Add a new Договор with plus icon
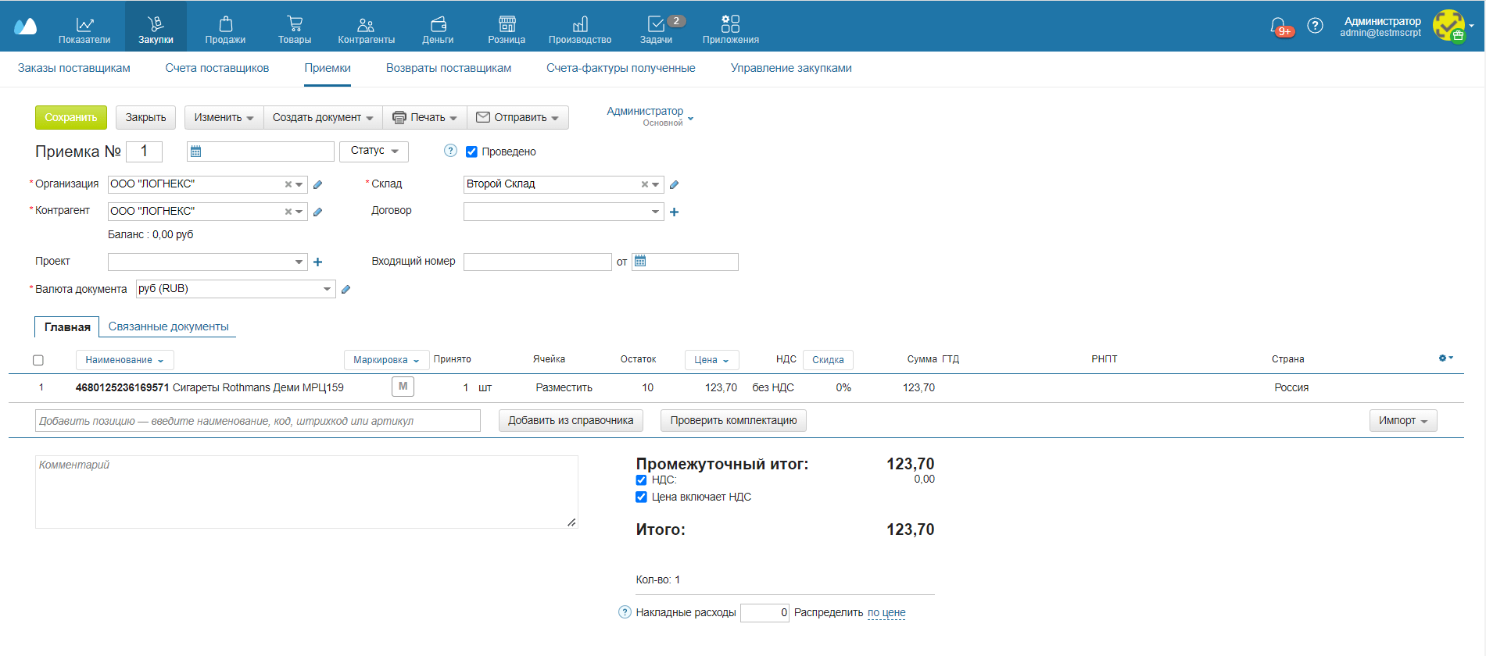 tap(674, 212)
